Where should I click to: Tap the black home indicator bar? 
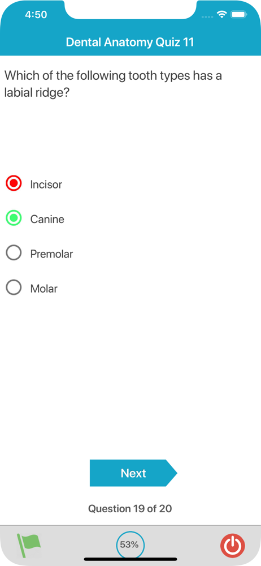point(130,559)
